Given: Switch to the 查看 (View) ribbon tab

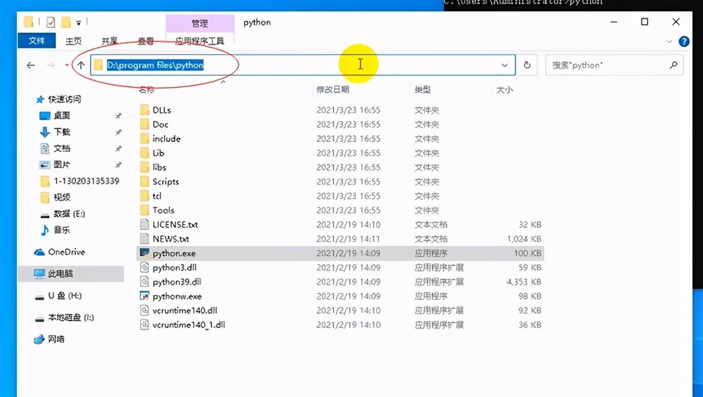Looking at the screenshot, I should (x=144, y=41).
